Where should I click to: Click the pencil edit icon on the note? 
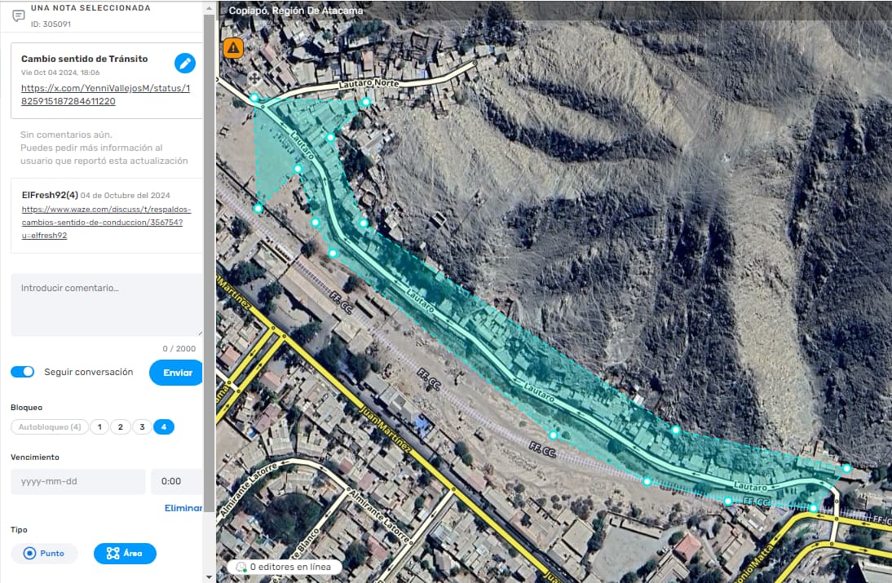pyautogui.click(x=185, y=63)
